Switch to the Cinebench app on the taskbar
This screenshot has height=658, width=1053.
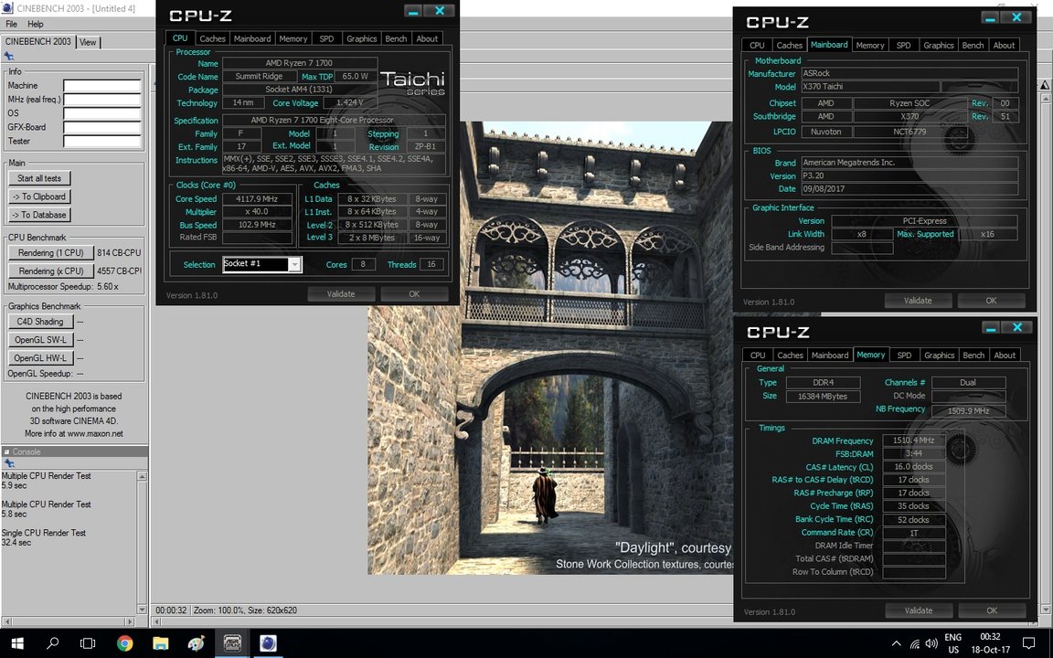click(268, 643)
